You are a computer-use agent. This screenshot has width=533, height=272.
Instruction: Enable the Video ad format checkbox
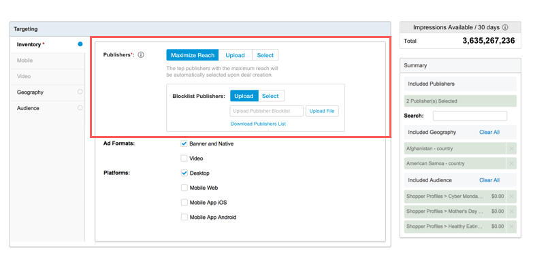[x=184, y=158]
